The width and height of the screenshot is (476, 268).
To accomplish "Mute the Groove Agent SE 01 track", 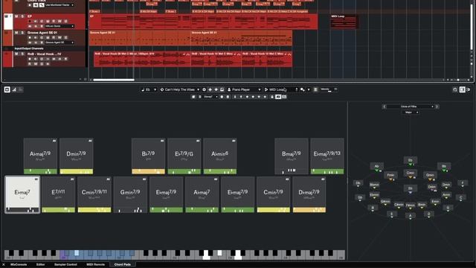I will (16, 33).
